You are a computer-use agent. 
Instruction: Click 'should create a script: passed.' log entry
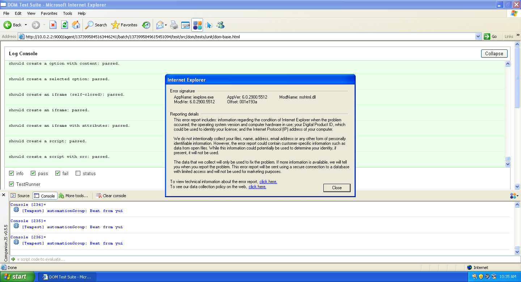click(48, 141)
